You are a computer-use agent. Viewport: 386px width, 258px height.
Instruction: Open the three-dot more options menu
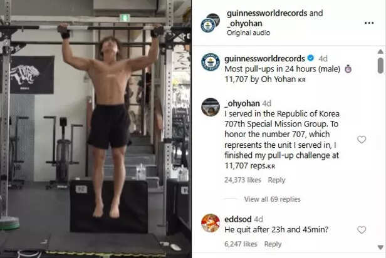pos(368,23)
